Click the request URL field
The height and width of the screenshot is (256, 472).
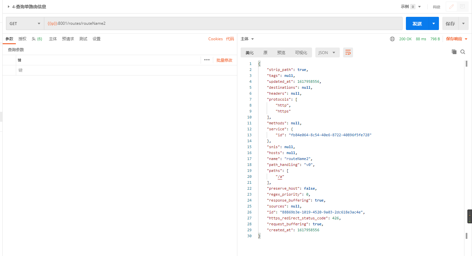[223, 24]
